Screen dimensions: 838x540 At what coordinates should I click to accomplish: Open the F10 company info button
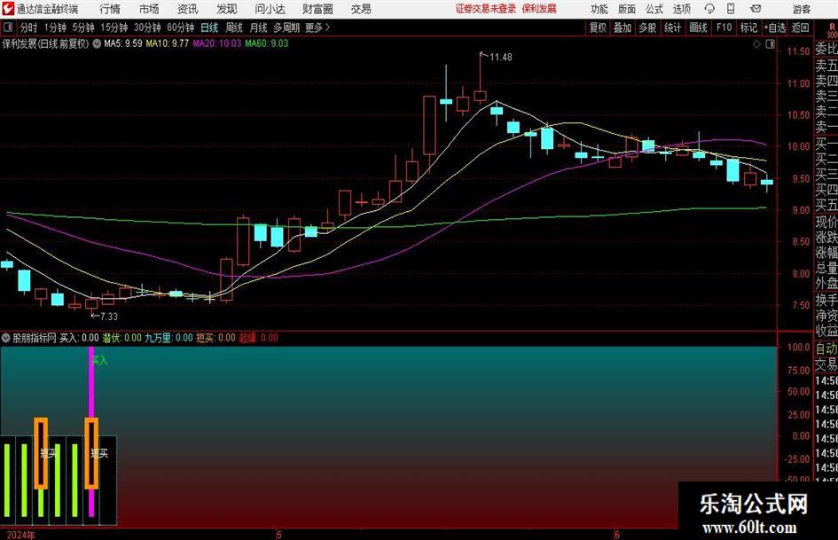724,27
